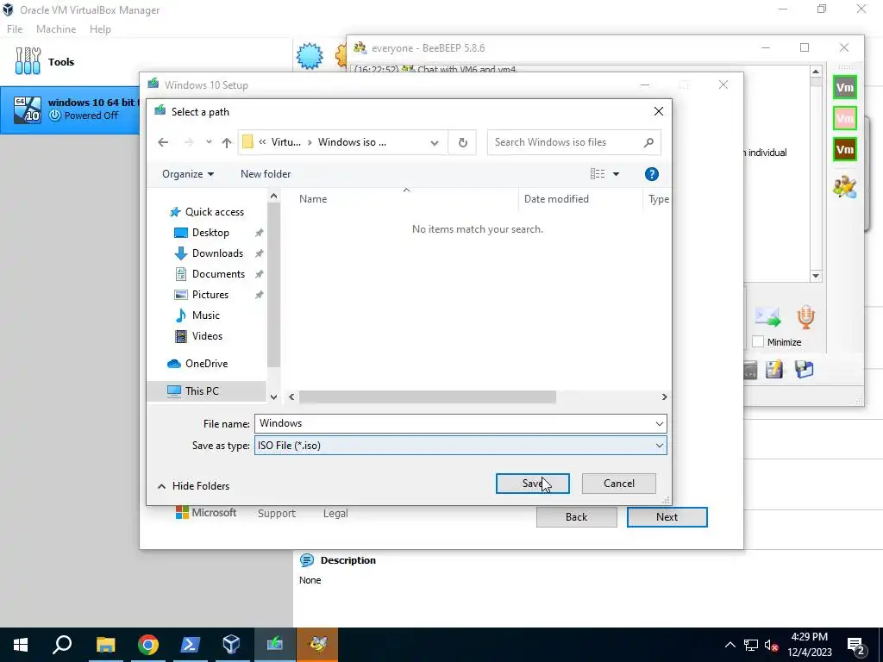
Task: Click the search magnifier in the file dialog
Action: point(648,142)
